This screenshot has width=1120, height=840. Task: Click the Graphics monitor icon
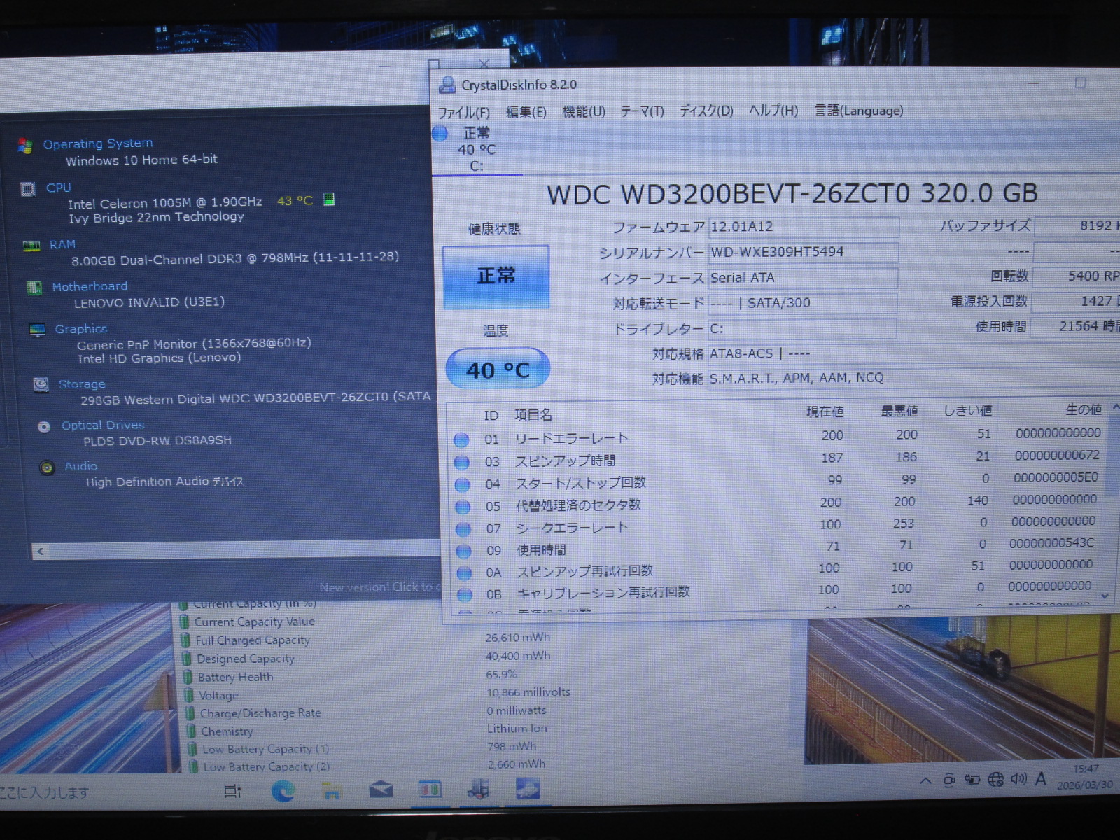(38, 330)
